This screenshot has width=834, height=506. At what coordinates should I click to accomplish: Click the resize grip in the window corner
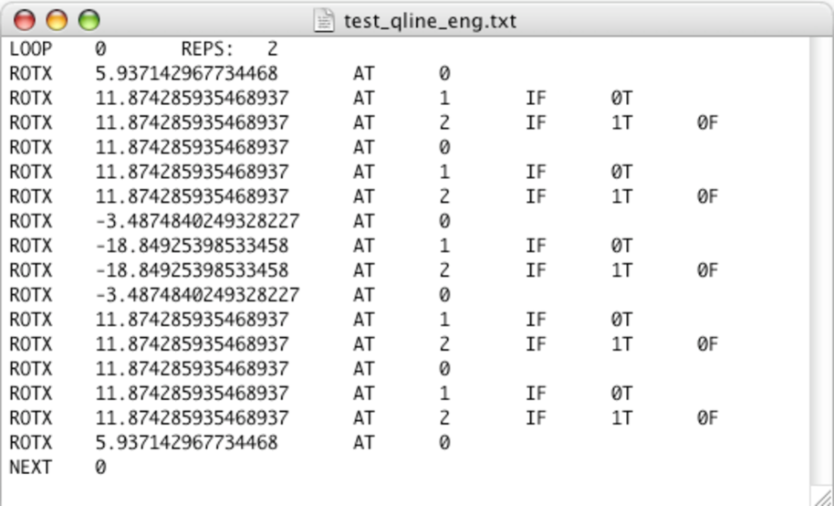(x=822, y=495)
